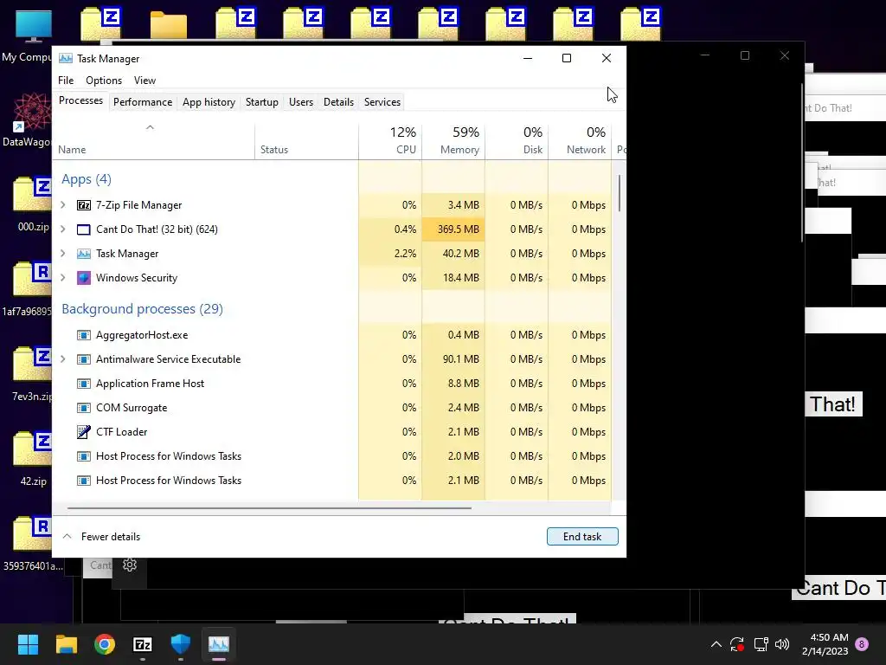This screenshot has width=886, height=665.
Task: Open the notification count badge
Action: coord(862,644)
